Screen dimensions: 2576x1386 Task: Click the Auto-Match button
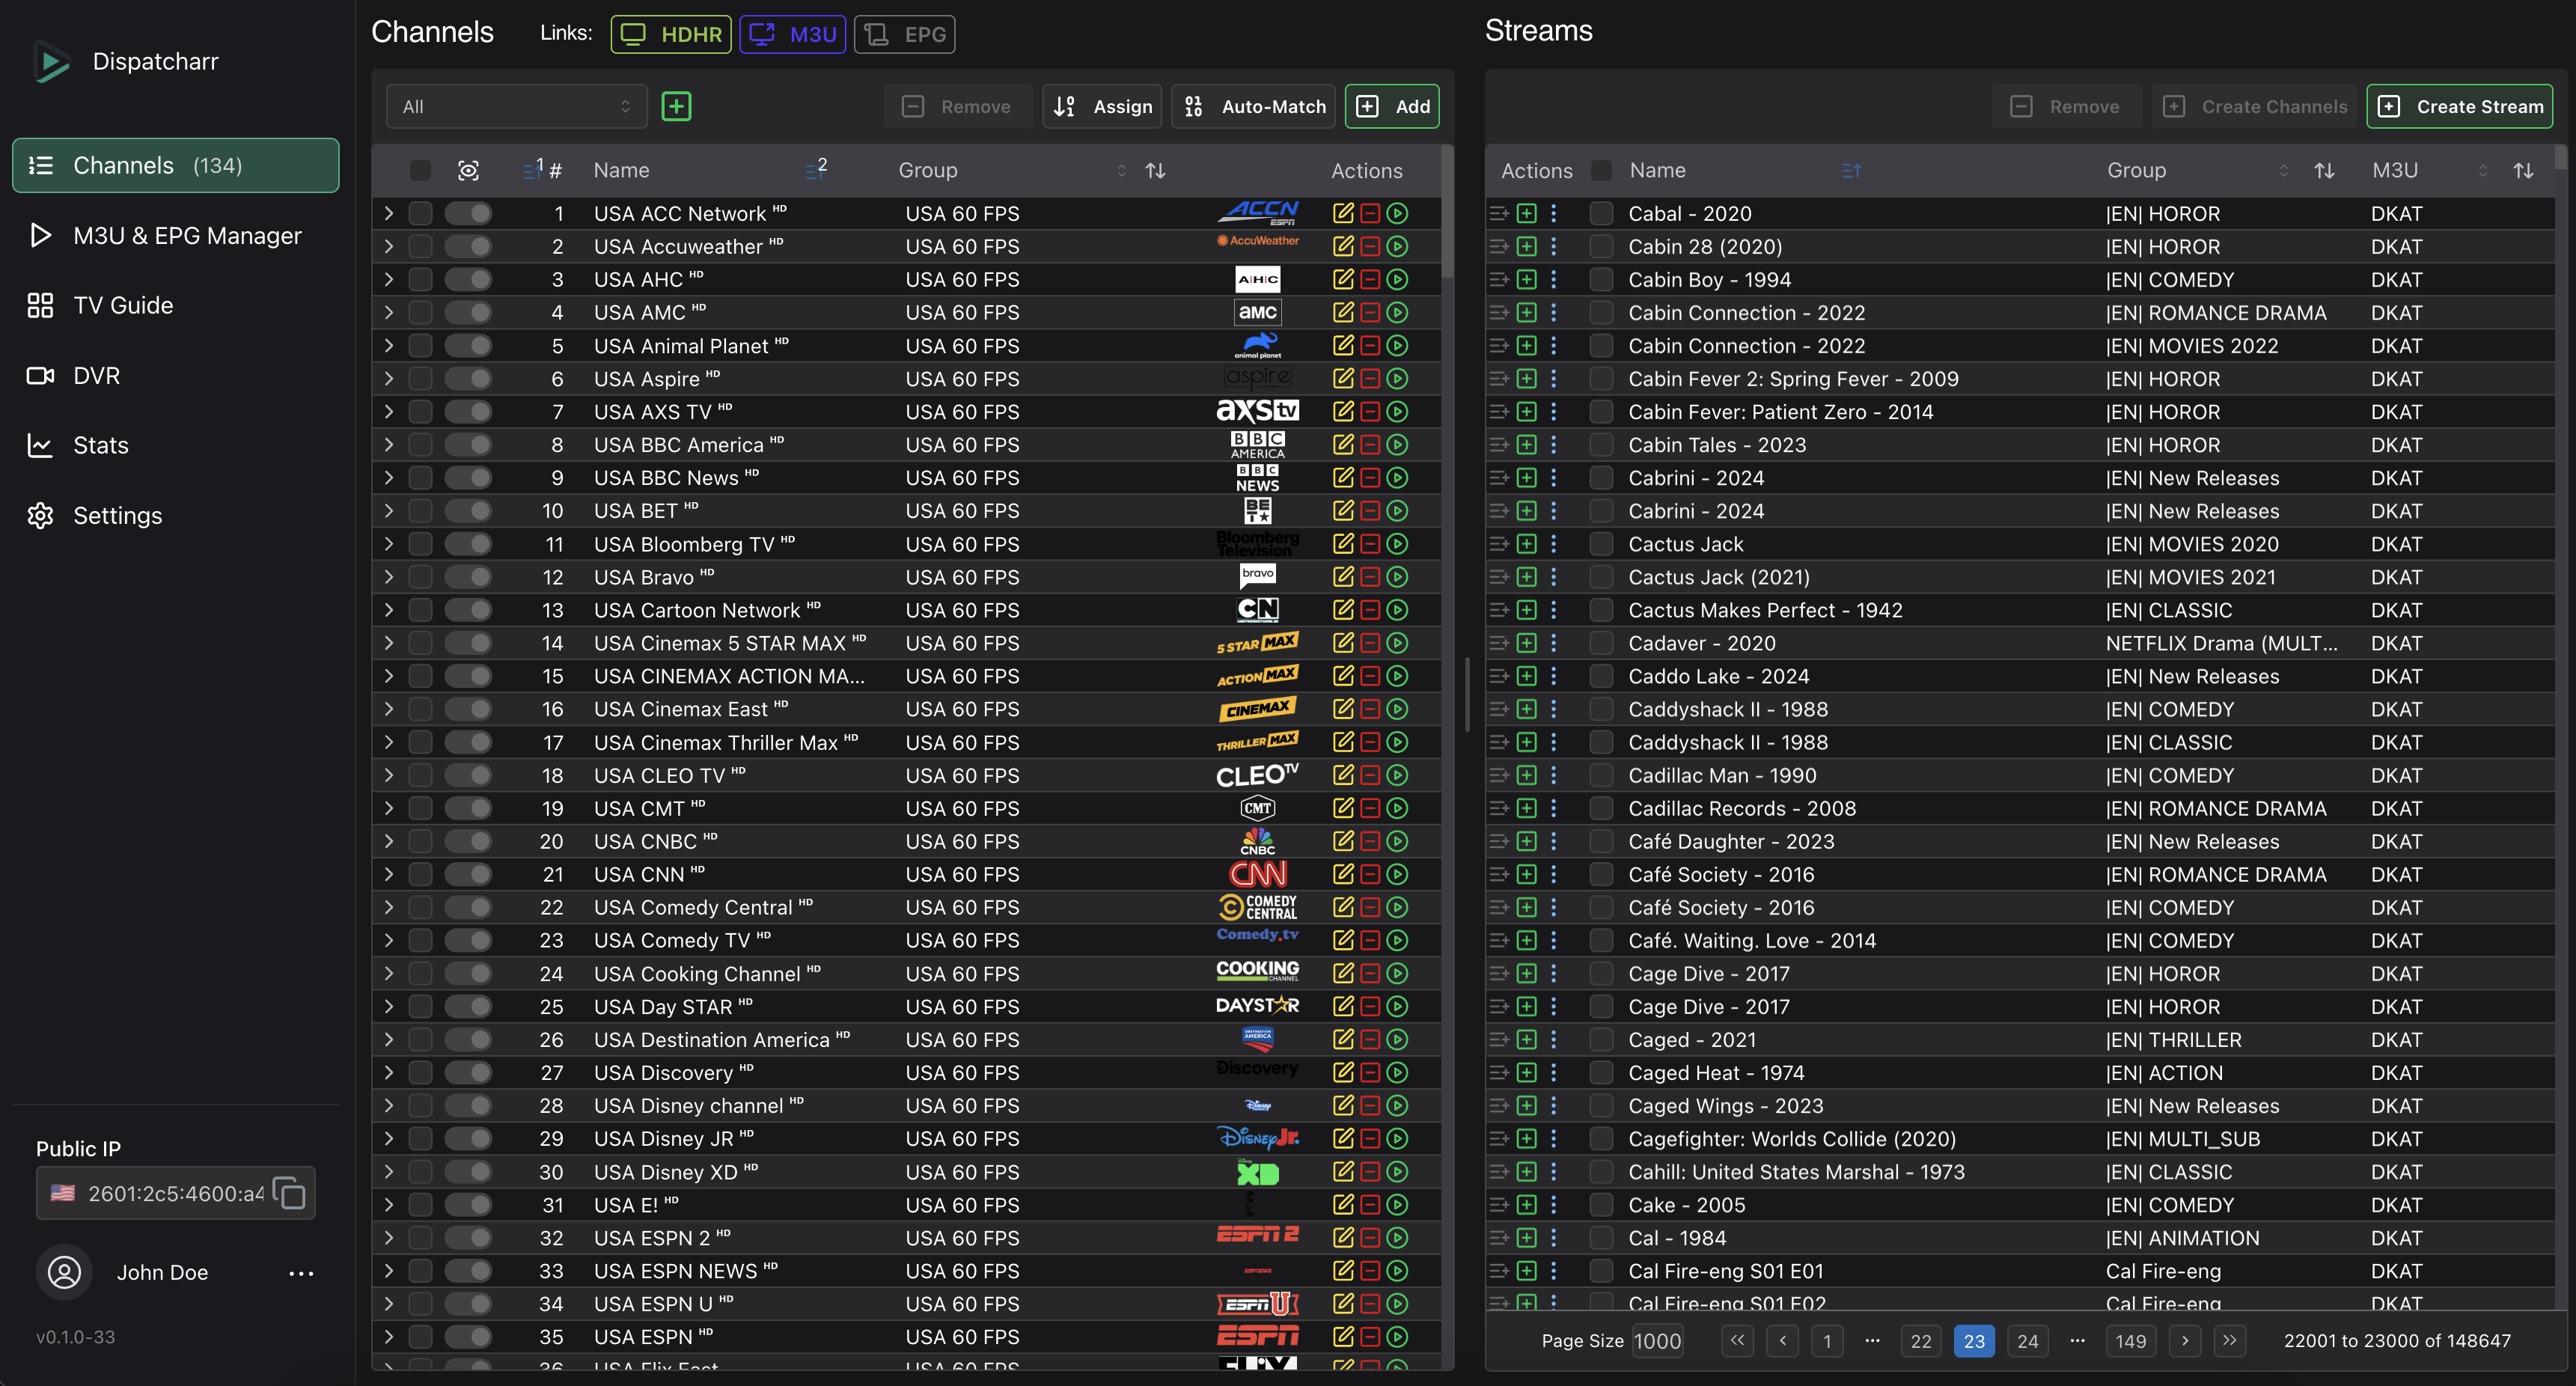(x=1254, y=106)
